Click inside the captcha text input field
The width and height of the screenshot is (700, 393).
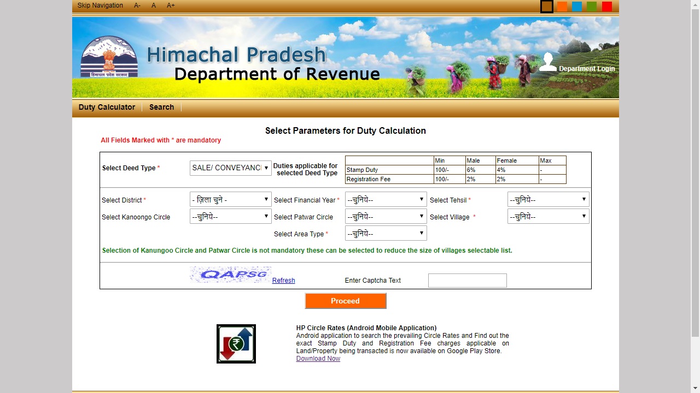click(x=467, y=280)
